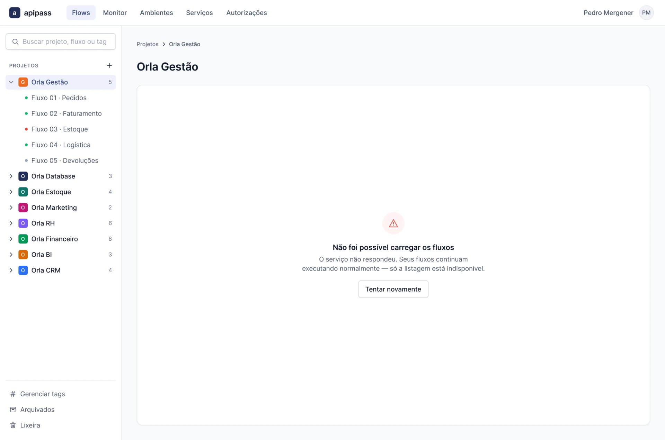Click the archive box icon
Image resolution: width=665 pixels, height=440 pixels.
click(x=13, y=410)
